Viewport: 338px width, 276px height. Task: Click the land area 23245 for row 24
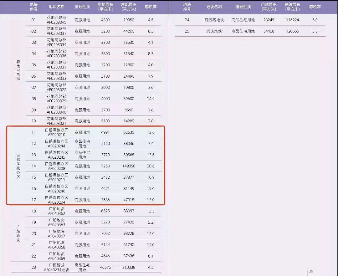tap(269, 20)
